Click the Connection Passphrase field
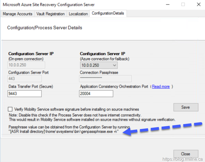Viewport: 205px width, 162px height. [105, 79]
